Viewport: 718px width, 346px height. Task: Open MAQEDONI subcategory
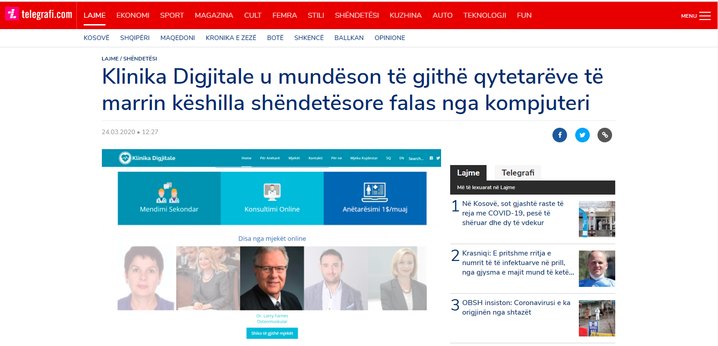point(178,38)
